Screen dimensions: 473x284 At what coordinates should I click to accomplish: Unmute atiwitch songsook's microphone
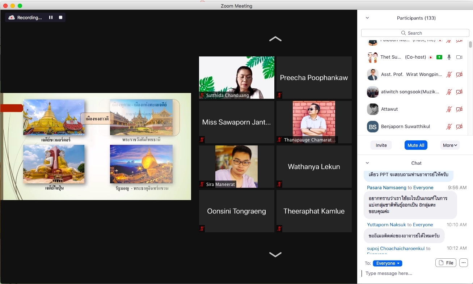coord(449,92)
